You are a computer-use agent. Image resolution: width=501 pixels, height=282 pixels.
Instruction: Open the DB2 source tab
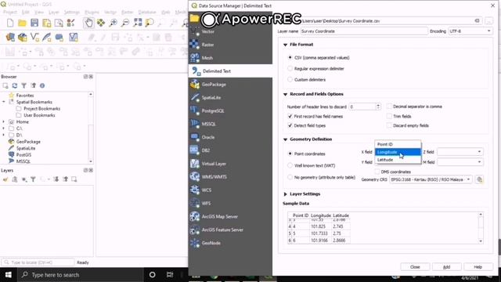pyautogui.click(x=230, y=150)
